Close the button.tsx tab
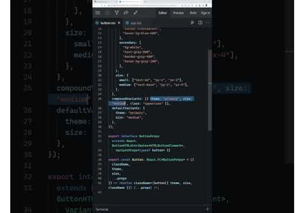The width and height of the screenshot is (304, 213). (x=119, y=23)
